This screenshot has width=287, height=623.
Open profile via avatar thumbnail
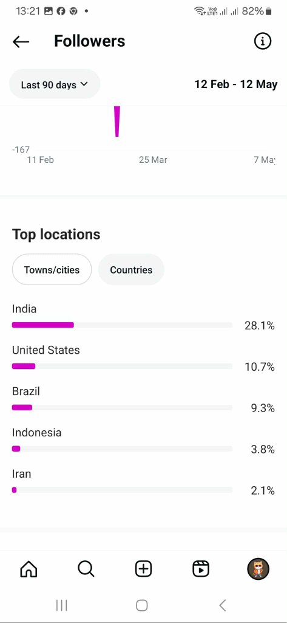point(258,568)
